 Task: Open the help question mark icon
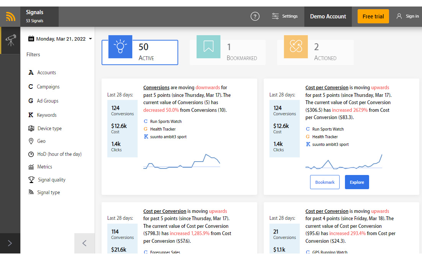pyautogui.click(x=255, y=16)
